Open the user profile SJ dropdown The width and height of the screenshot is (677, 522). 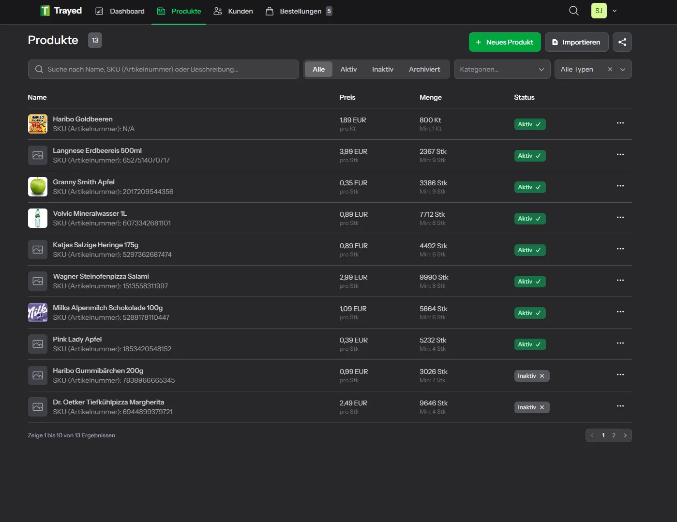(x=604, y=10)
